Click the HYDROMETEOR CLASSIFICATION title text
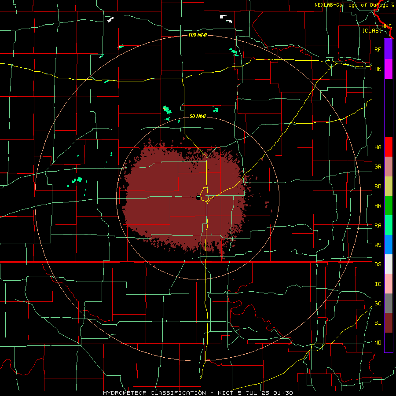396x396 pixels. 154,393
